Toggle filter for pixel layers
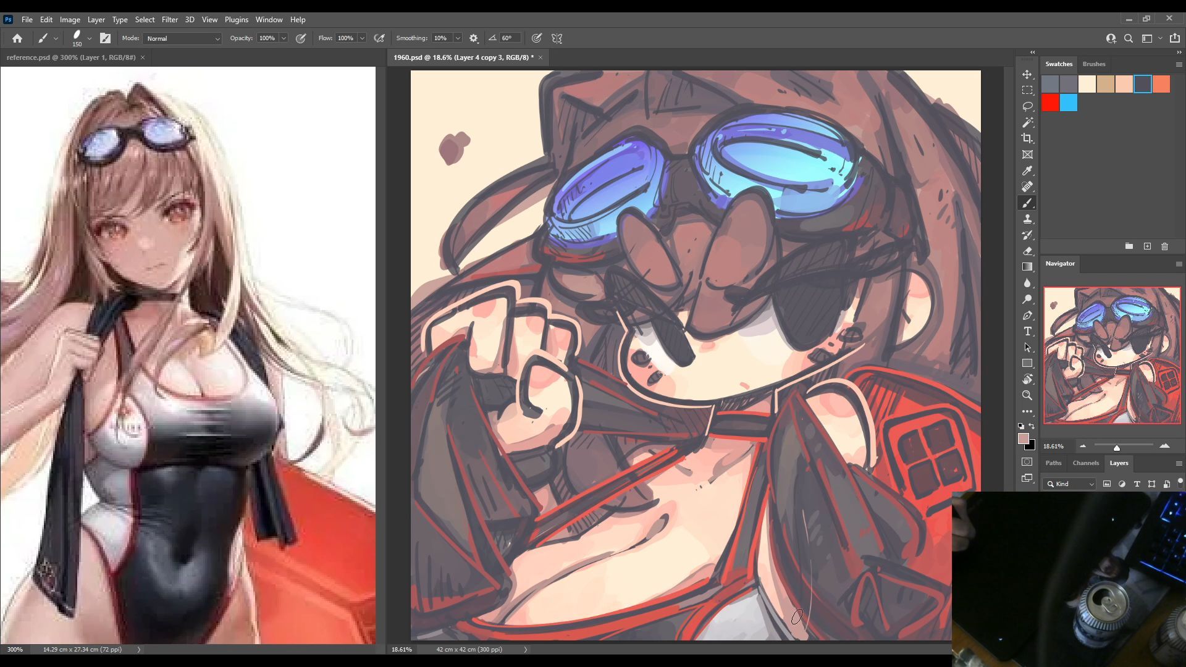 coord(1107,484)
